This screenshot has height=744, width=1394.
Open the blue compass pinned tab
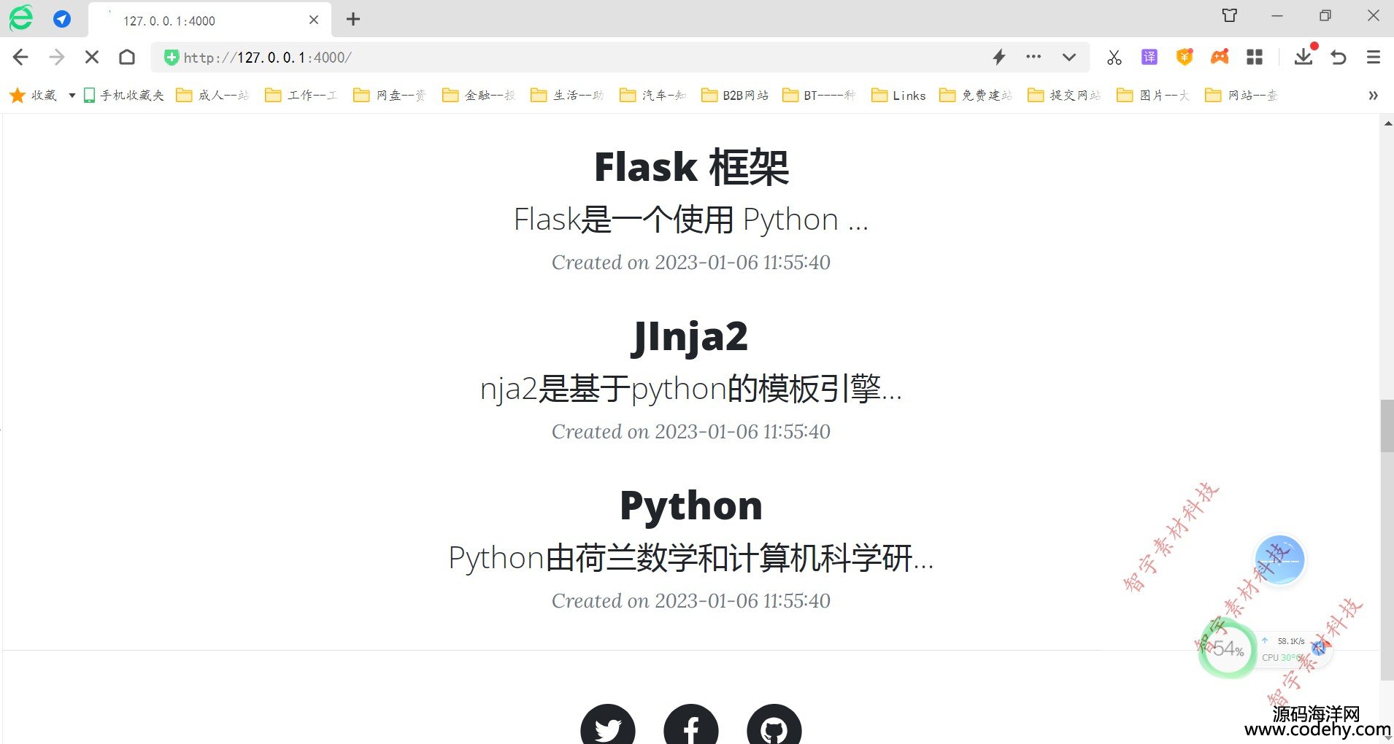click(62, 19)
